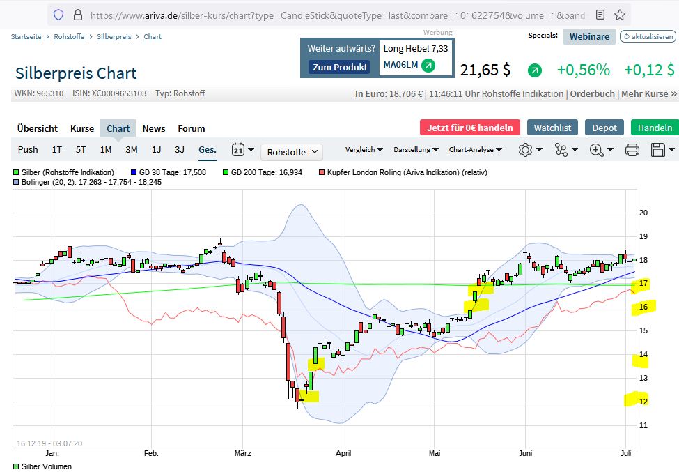Viewport: 679px width, 472px height.
Task: Bookmark page with the star icon
Action: click(x=620, y=15)
